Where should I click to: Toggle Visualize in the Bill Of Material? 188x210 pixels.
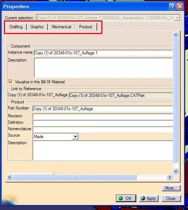pyautogui.click(x=10, y=82)
